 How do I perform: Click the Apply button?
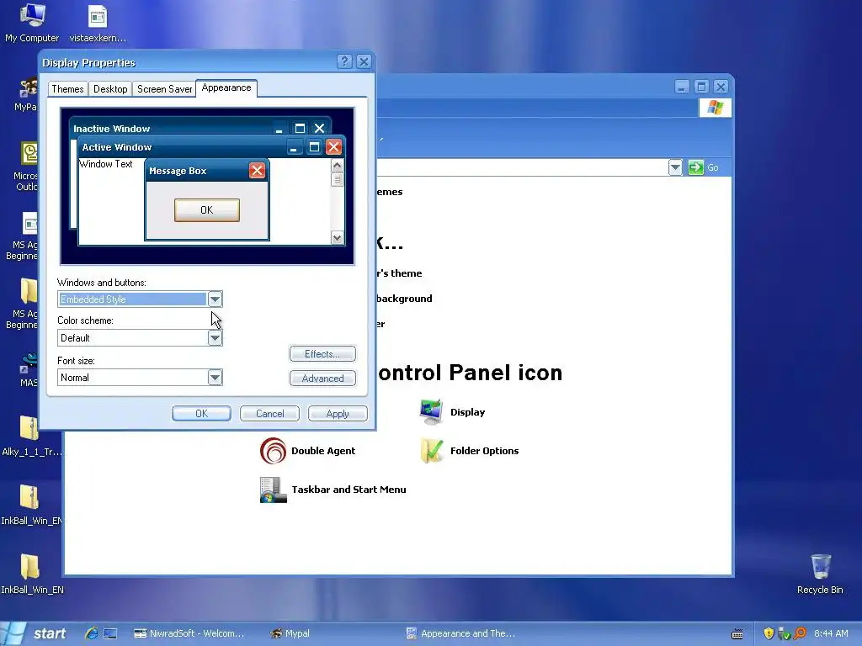338,414
